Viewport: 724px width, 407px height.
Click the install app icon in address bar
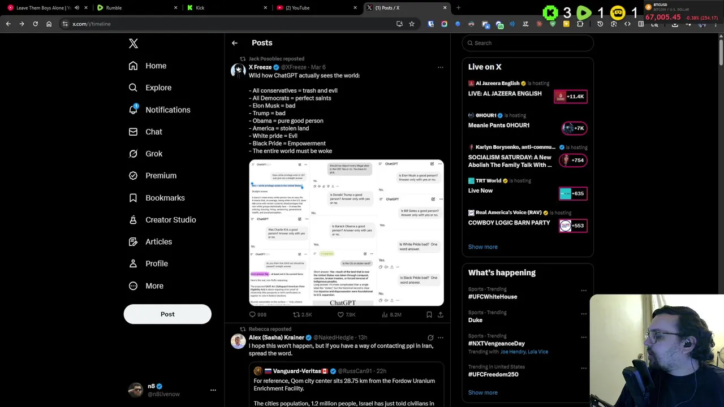tap(399, 24)
